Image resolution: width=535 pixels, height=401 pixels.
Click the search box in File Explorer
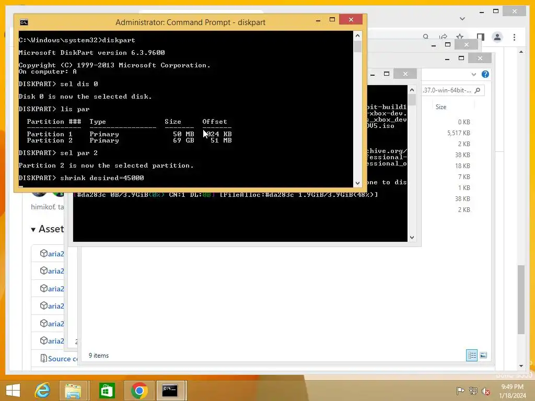pyautogui.click(x=453, y=90)
